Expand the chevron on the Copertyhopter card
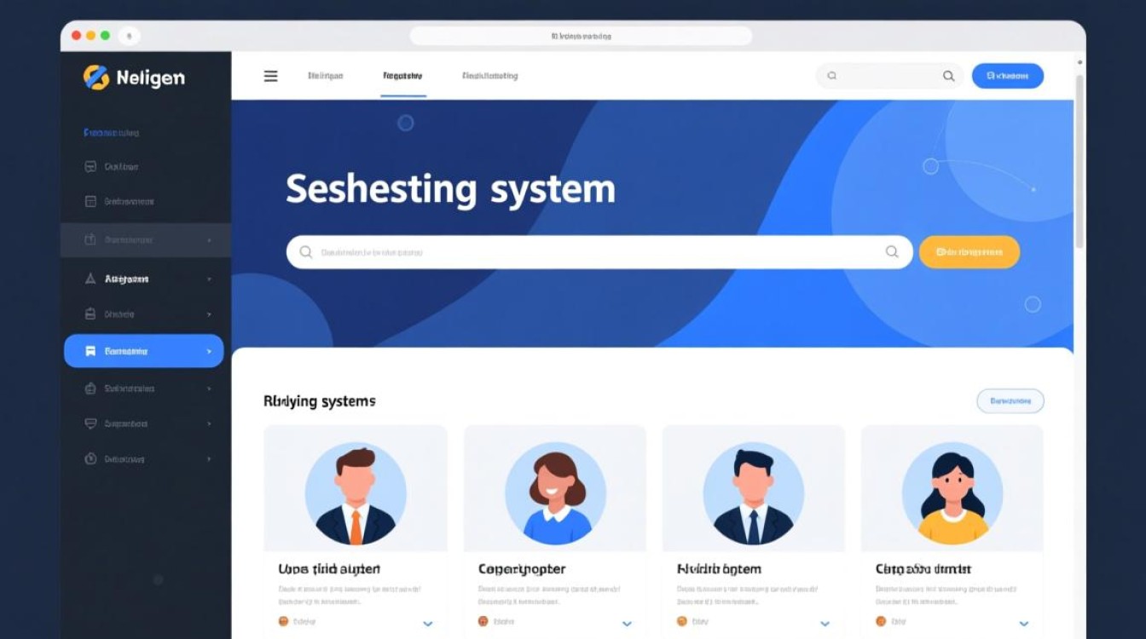This screenshot has width=1146, height=639. [627, 624]
